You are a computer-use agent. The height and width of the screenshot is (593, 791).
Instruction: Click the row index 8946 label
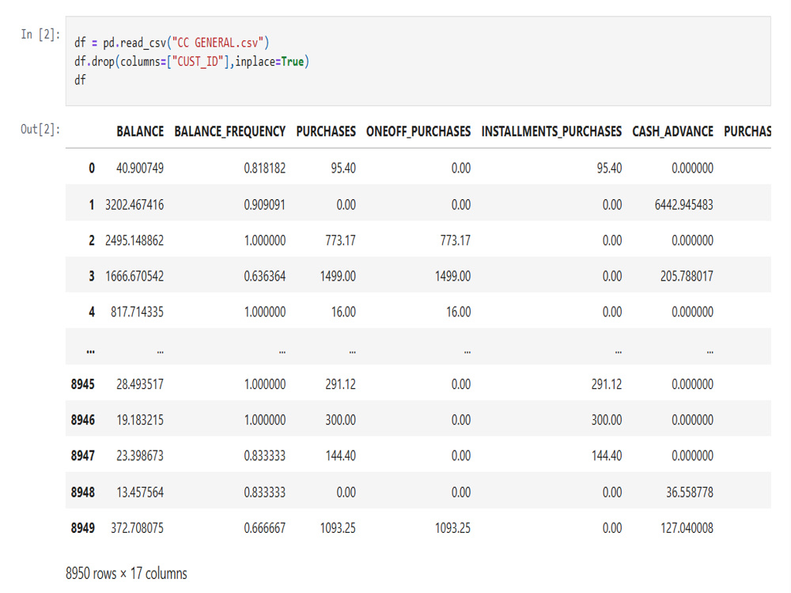[x=83, y=420]
